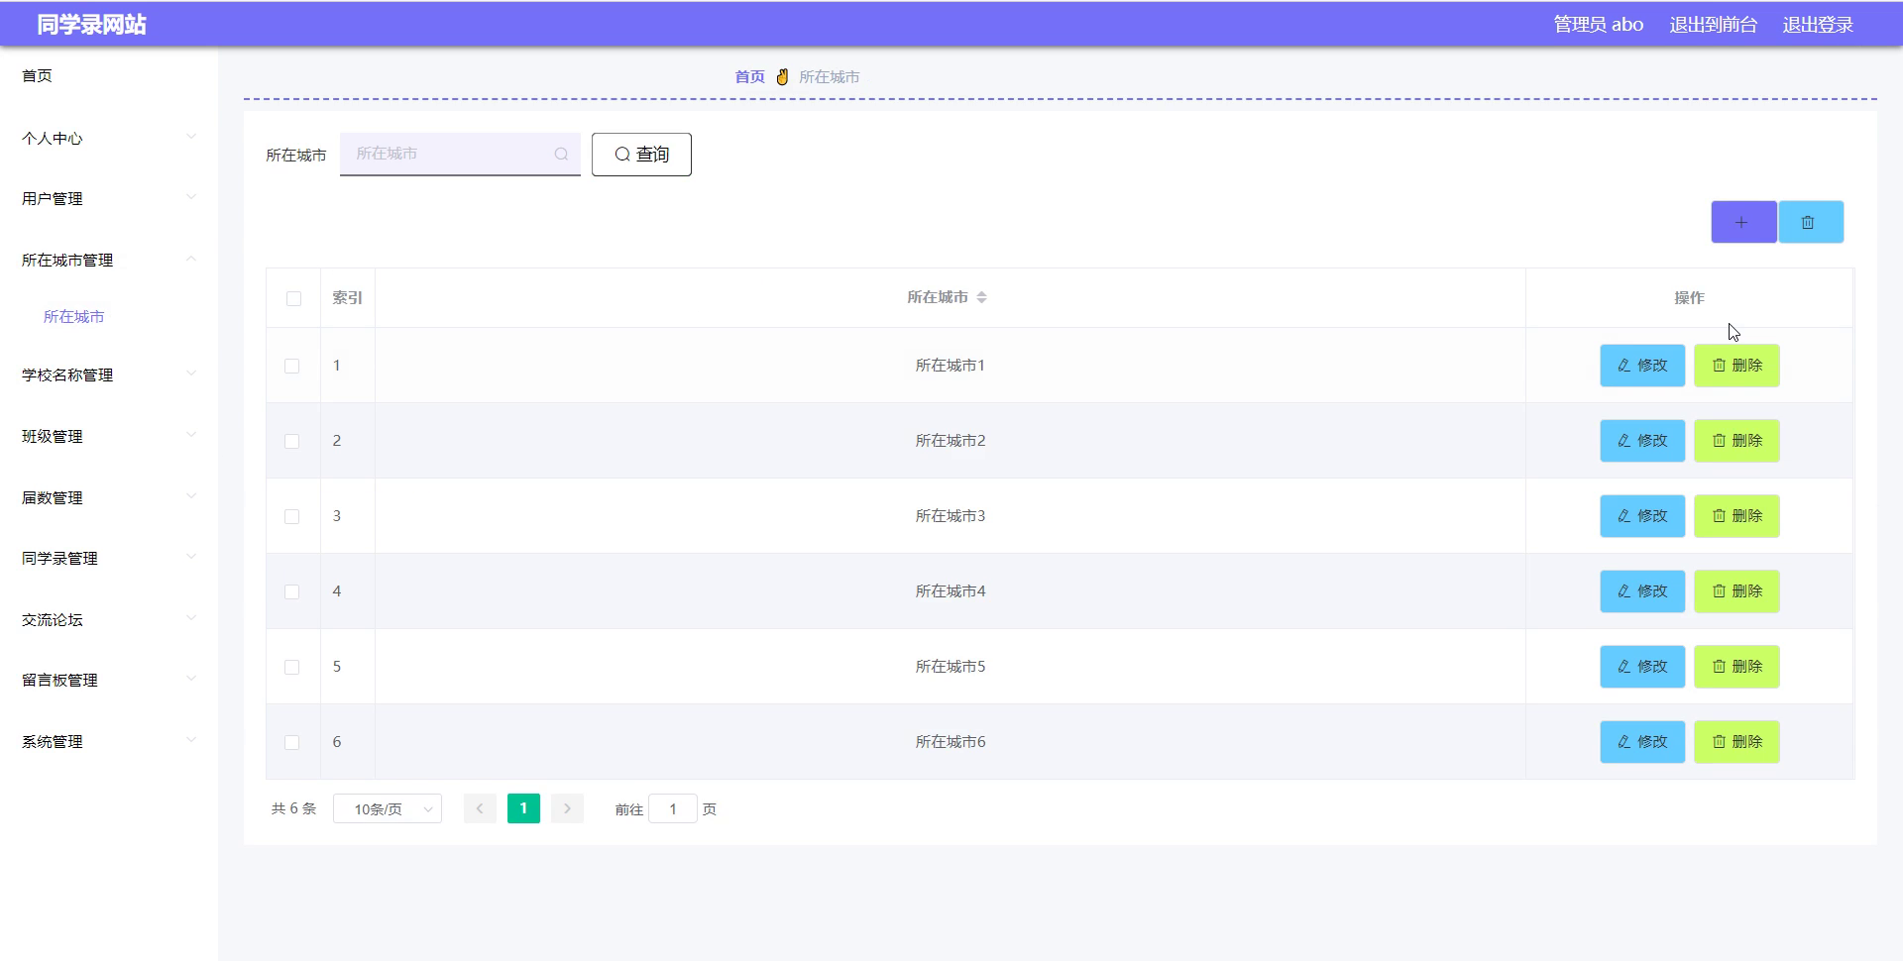Check the checkbox for row 5
This screenshot has height=961, width=1903.
[x=291, y=667]
